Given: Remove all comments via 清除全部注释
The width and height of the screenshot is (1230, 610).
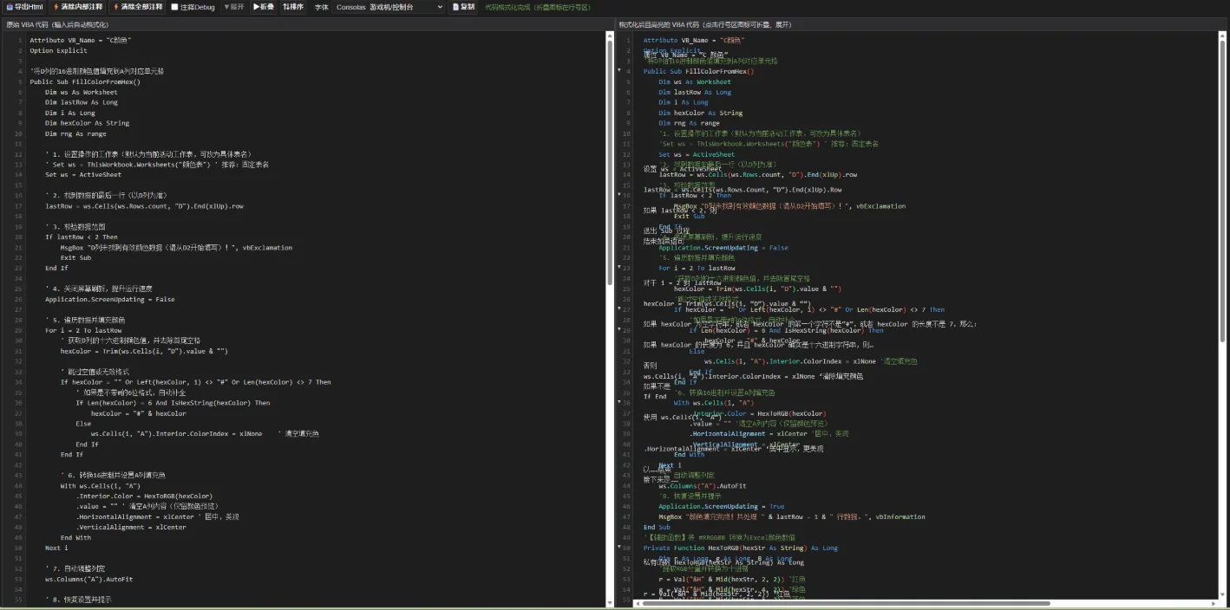Looking at the screenshot, I should pyautogui.click(x=137, y=7).
